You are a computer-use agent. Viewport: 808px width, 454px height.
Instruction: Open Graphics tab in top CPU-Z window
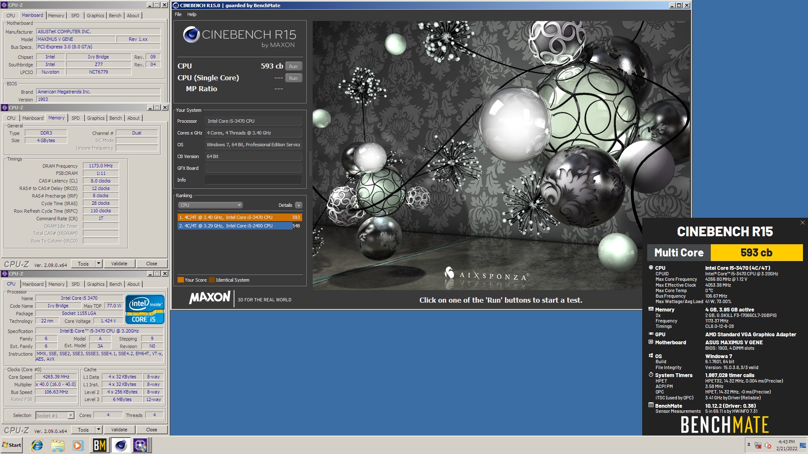[96, 16]
